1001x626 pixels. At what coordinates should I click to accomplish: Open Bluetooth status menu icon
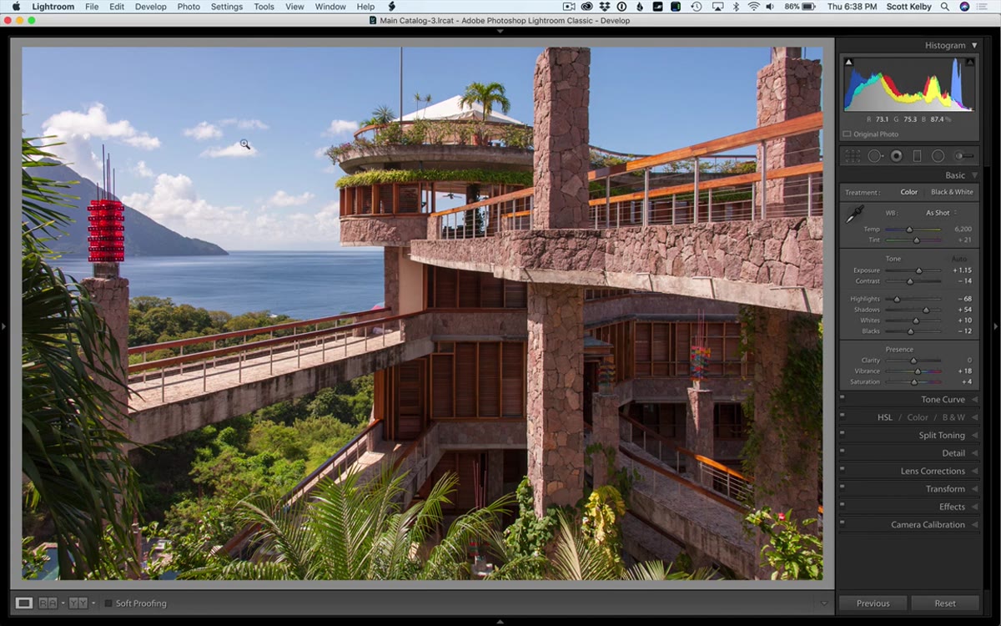point(736,7)
